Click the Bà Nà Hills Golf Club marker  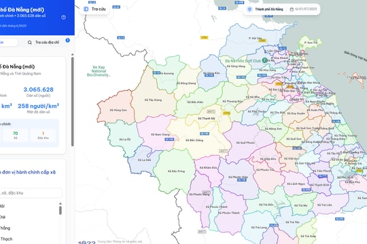pos(265,60)
